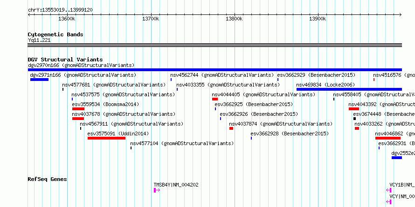Click the nsv4043392 red variant bar
The width and height of the screenshot is (415, 207).
pos(354,109)
